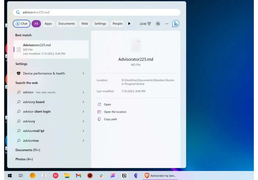
Task: Switch to the Documents filter tab
Action: pyautogui.click(x=67, y=23)
